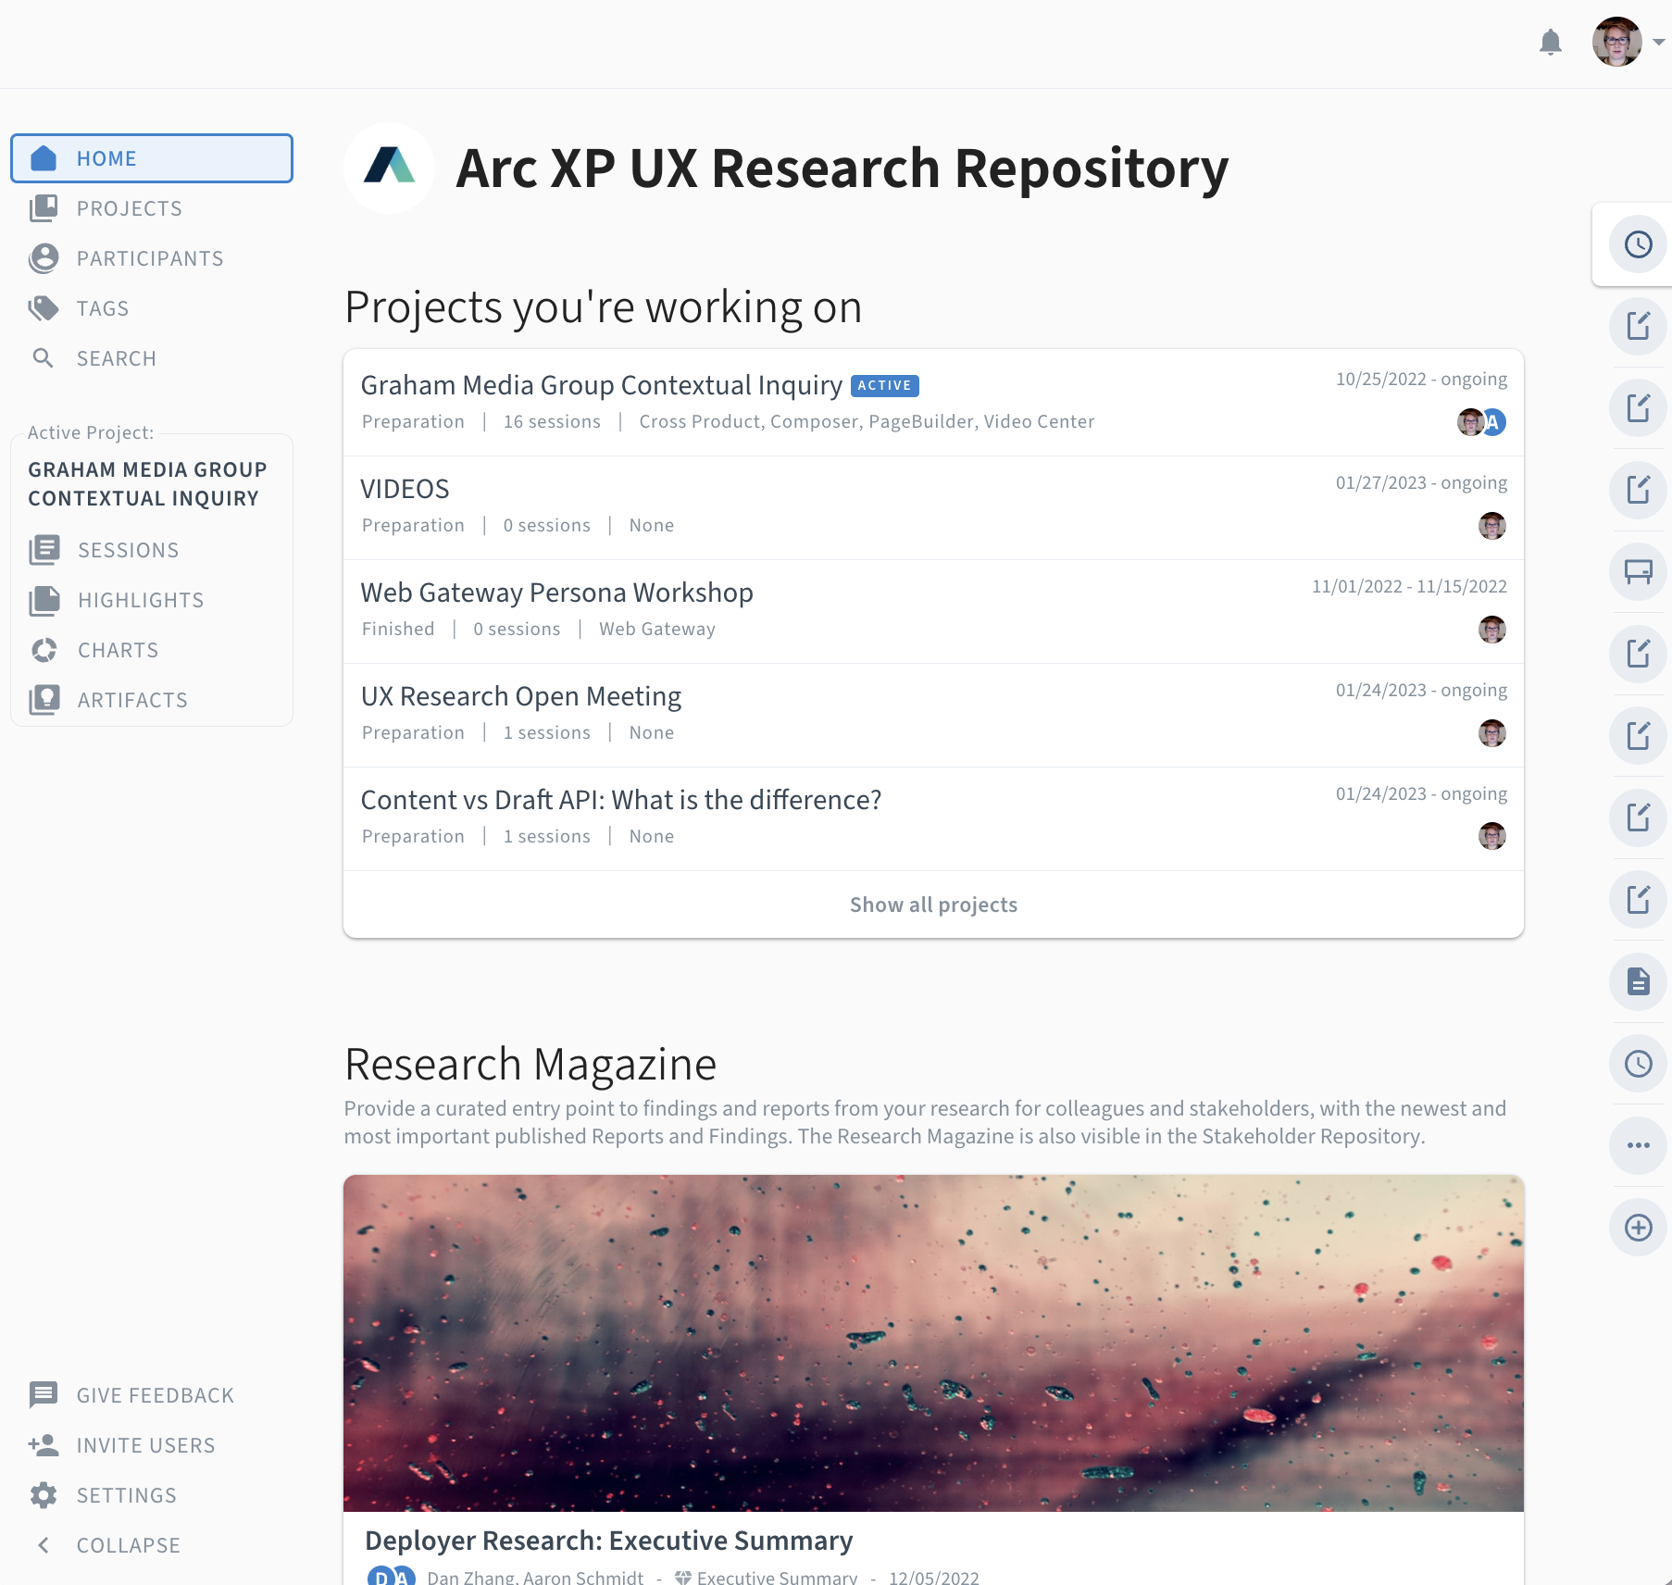The width and height of the screenshot is (1672, 1585).
Task: Click the "Projects you're working on" heading
Action: tap(603, 307)
